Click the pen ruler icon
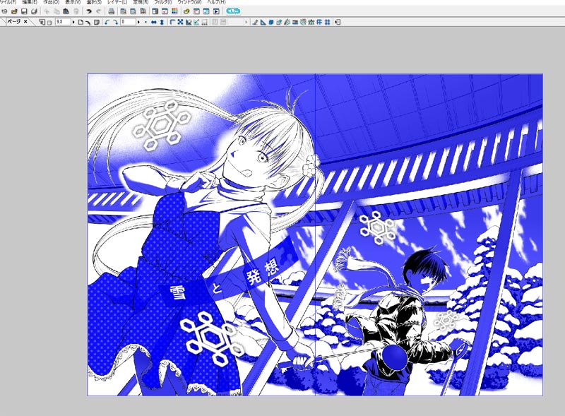 point(255,22)
